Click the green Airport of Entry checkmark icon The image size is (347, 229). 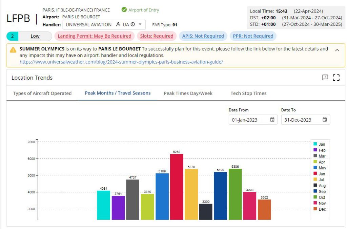[124, 10]
